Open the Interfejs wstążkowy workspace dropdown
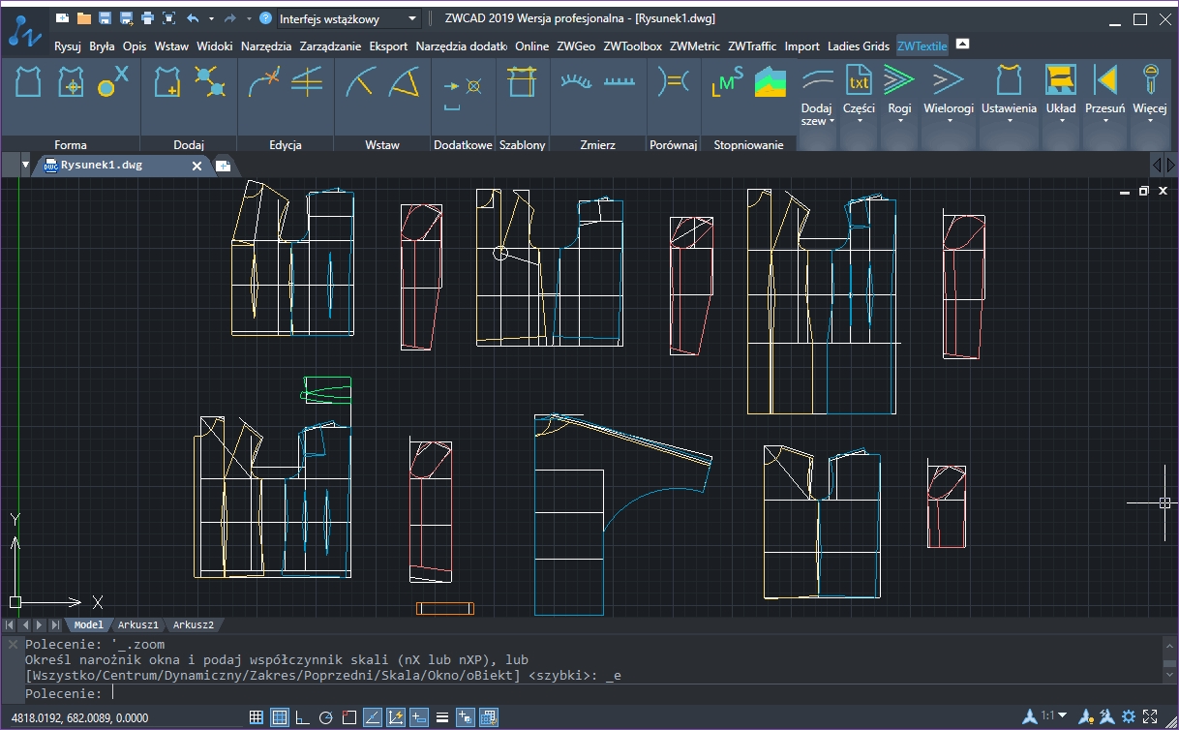This screenshot has width=1179, height=730. click(412, 18)
